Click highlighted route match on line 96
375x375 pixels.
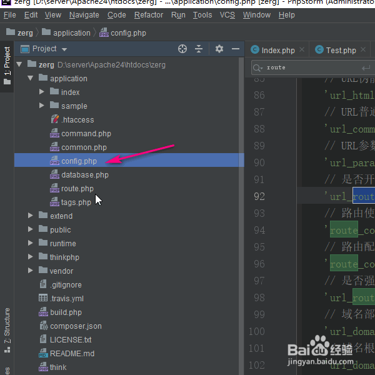click(x=344, y=263)
